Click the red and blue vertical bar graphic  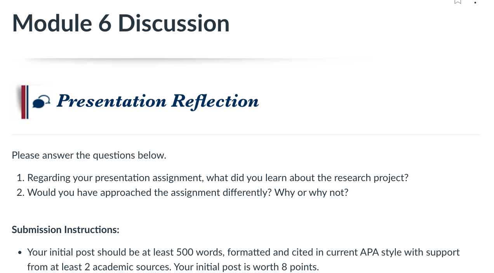(x=24, y=102)
